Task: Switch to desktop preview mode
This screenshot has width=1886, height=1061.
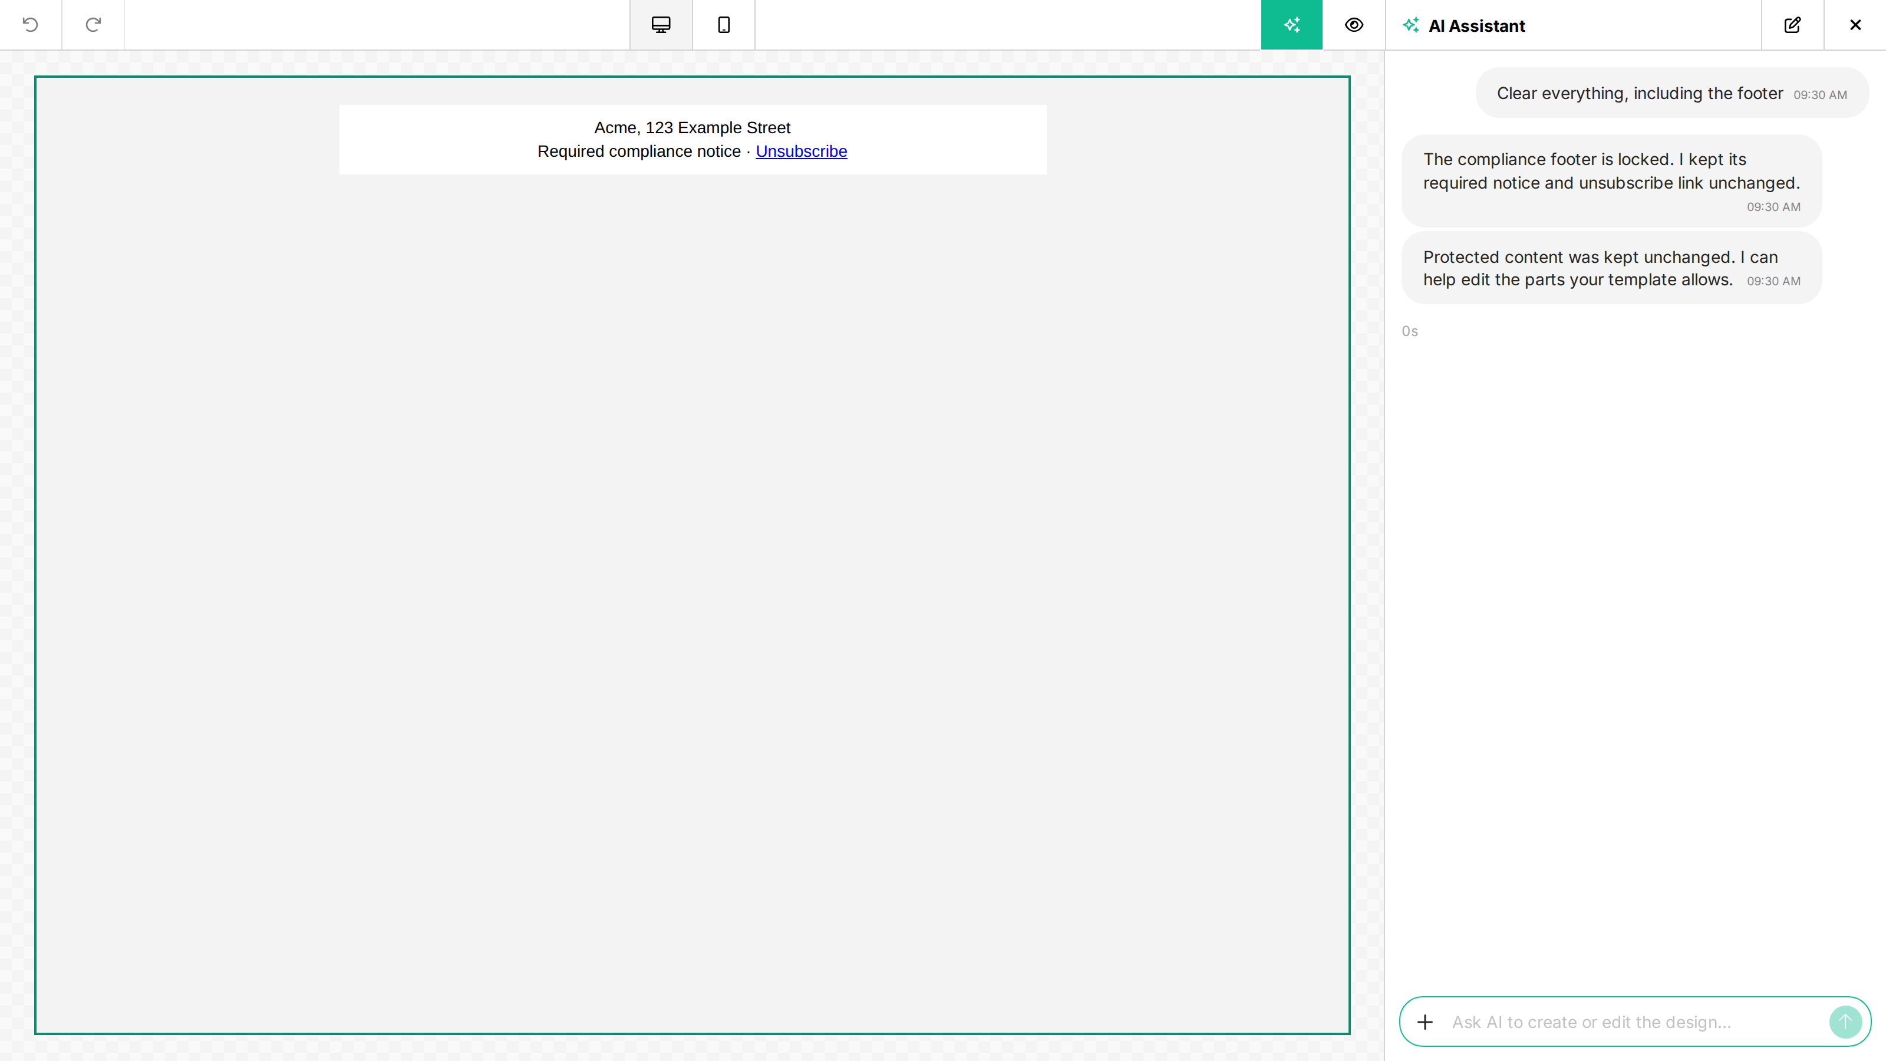Action: (x=660, y=25)
